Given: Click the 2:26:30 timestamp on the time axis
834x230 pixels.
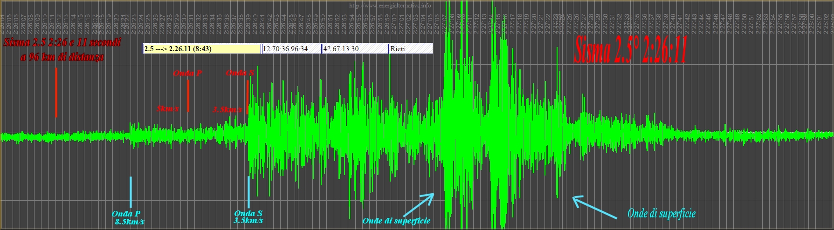Looking at the screenshot, I should (184, 23).
